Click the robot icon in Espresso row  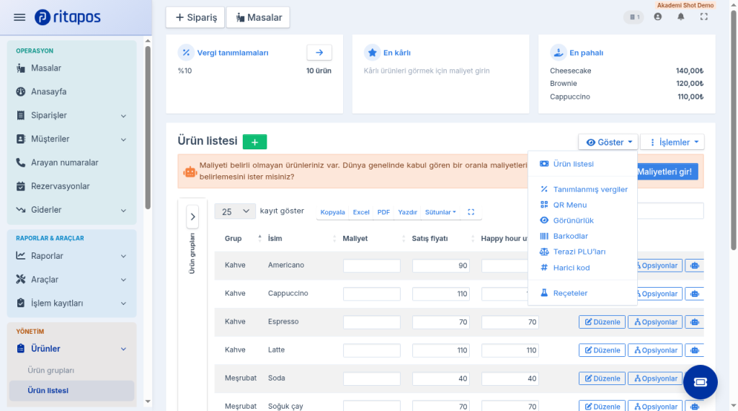click(x=695, y=322)
